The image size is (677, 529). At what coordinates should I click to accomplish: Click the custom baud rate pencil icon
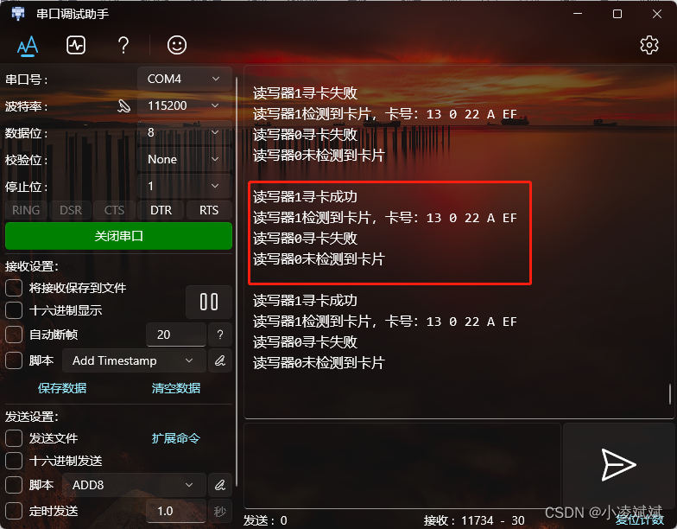point(124,105)
